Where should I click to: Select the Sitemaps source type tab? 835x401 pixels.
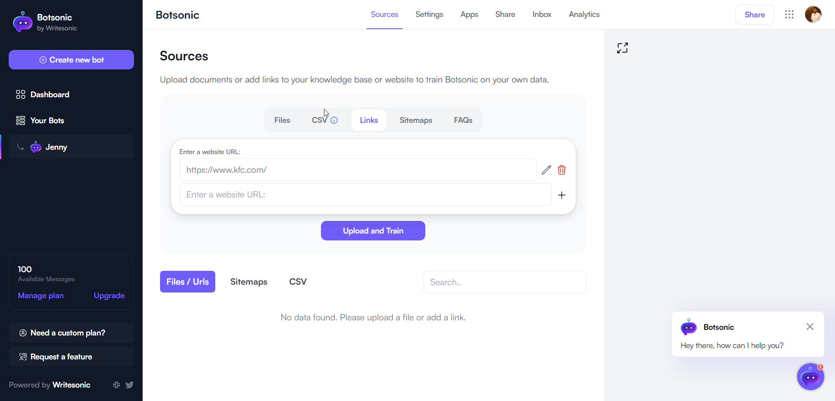[415, 120]
